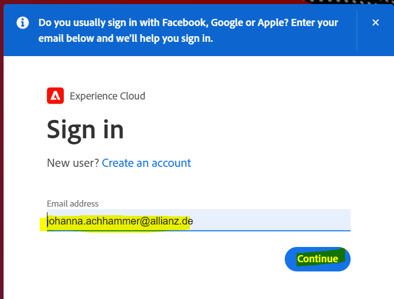The height and width of the screenshot is (299, 394).
Task: Click the Continue button
Action: 317,259
